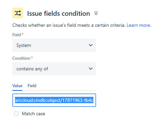Click the chevron in the contains any of dropdown
Screen dimensions: 158x131
click(x=91, y=69)
